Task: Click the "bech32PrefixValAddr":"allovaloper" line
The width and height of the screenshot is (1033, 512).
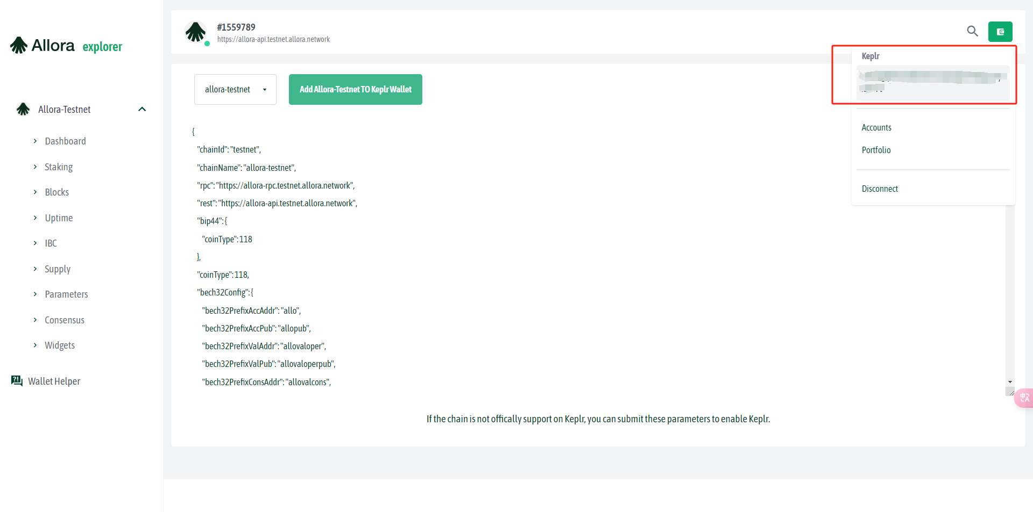Action: (264, 346)
